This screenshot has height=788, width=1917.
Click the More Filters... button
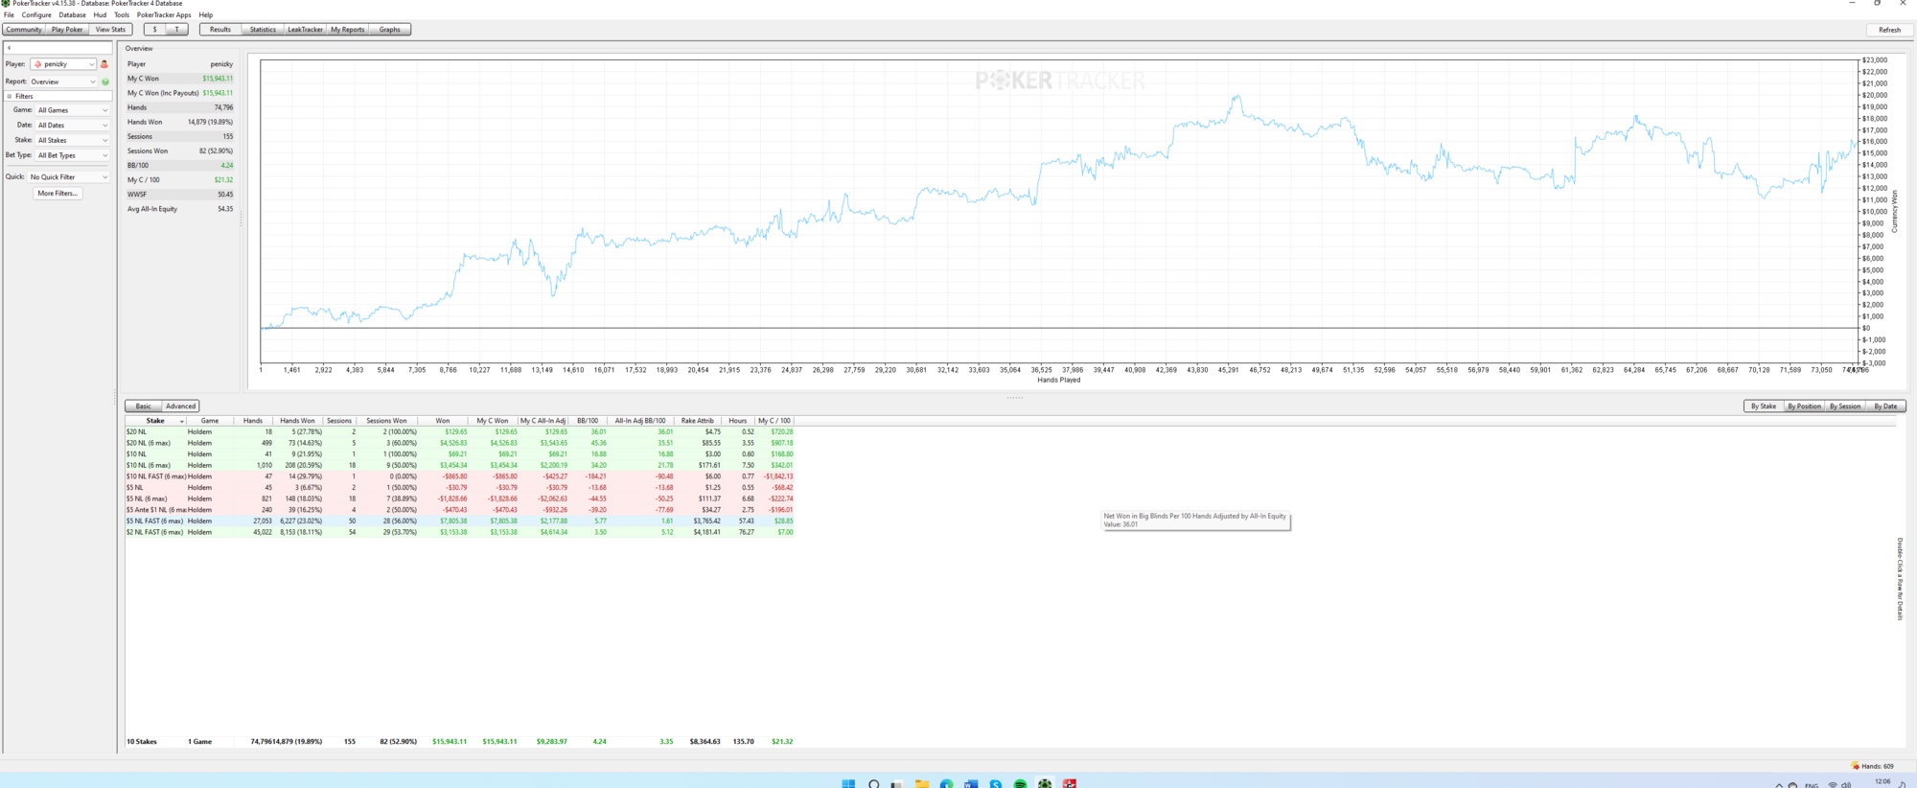pos(58,194)
